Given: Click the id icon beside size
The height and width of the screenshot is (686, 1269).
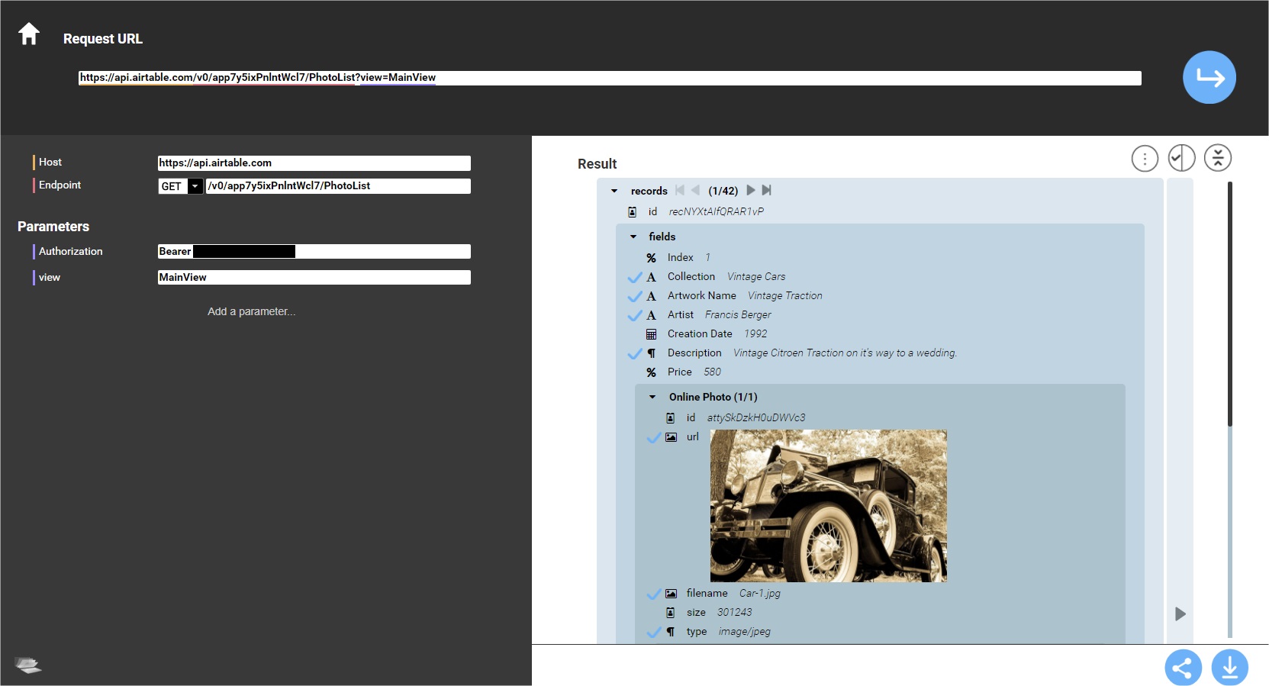Looking at the screenshot, I should click(x=670, y=613).
